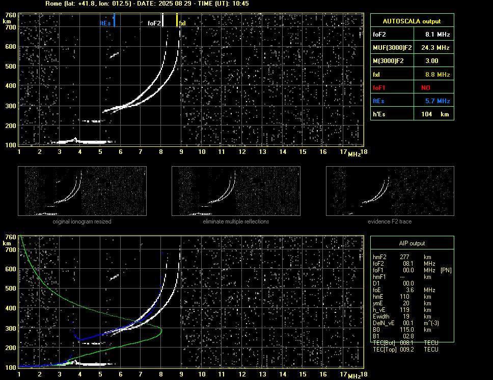Select the B1 02.8 row
This screenshot has width=493, height=380.
[x=393, y=336]
